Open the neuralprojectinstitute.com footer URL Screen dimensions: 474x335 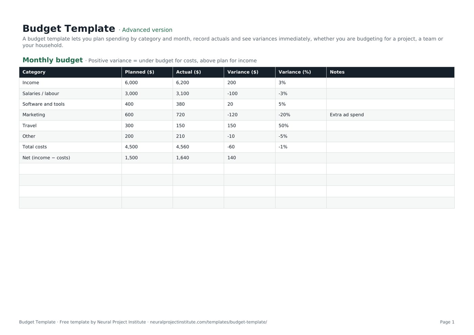pos(208,322)
